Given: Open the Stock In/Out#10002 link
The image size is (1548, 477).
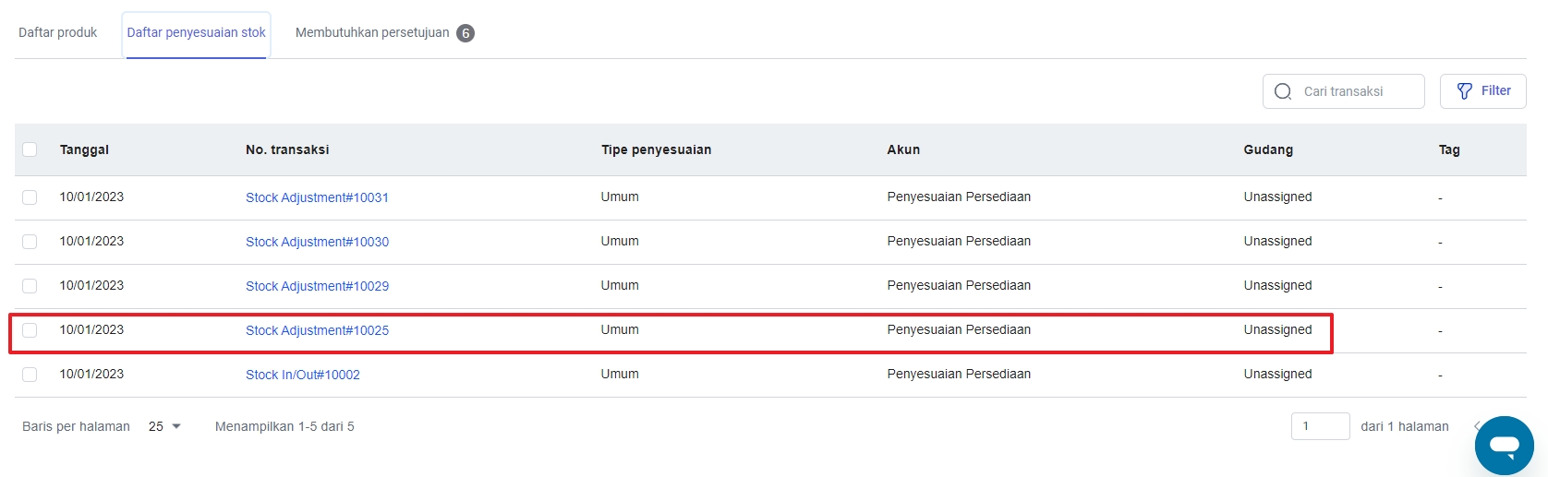Looking at the screenshot, I should tap(302, 375).
